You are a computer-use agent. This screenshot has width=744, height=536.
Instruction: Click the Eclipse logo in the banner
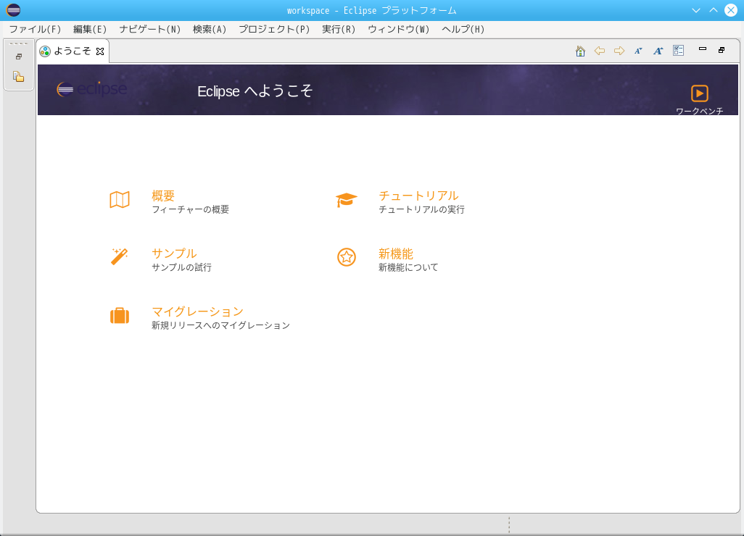pos(91,88)
